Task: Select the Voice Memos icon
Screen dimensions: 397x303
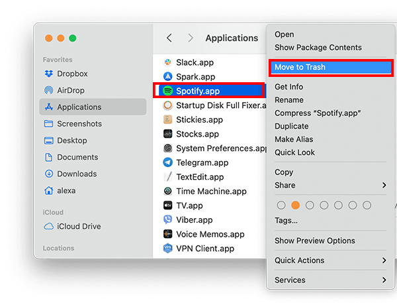Action: pyautogui.click(x=167, y=234)
